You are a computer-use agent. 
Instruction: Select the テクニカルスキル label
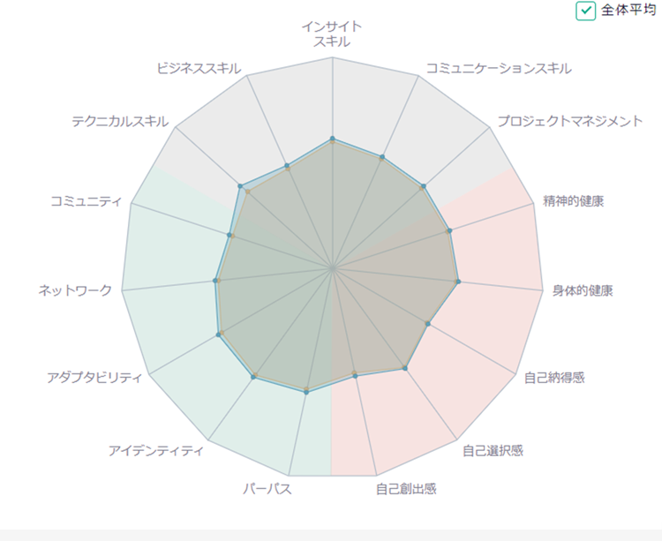click(120, 121)
